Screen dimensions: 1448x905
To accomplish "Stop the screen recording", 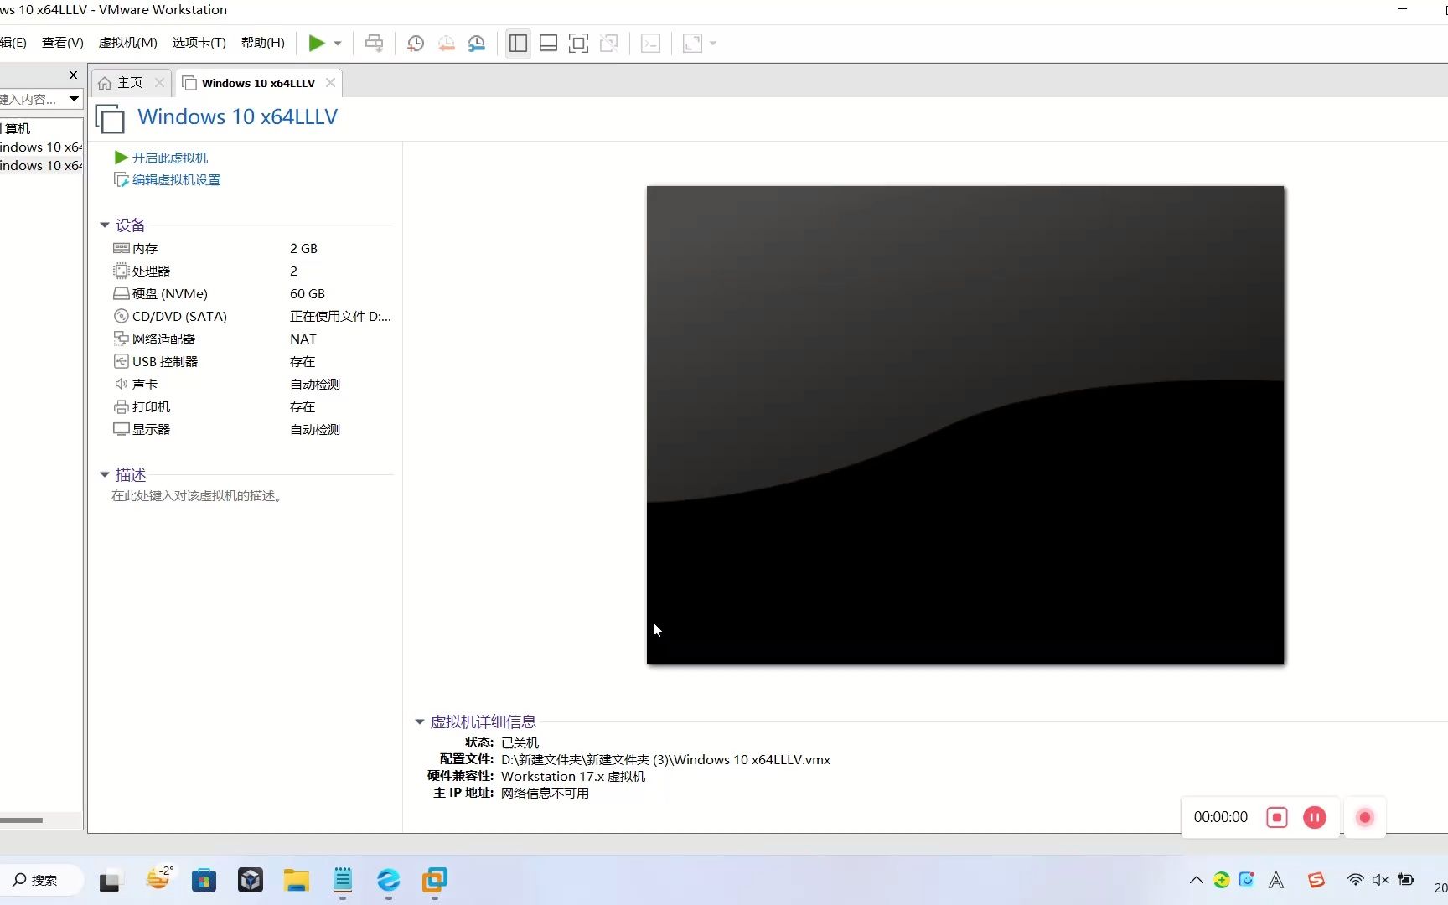I will click(x=1277, y=817).
